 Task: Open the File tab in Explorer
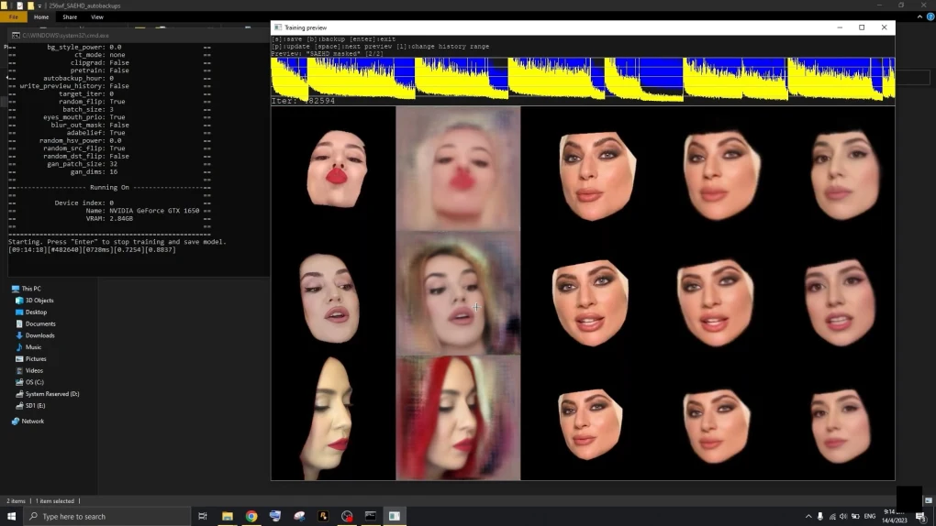pos(14,16)
